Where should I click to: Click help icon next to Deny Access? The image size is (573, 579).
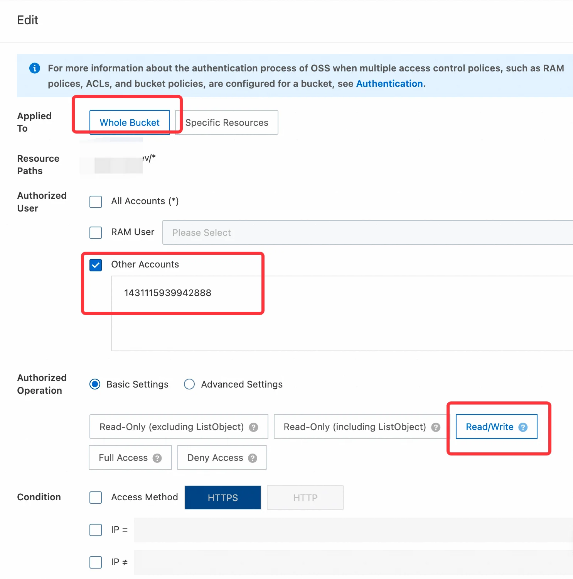[x=253, y=458]
